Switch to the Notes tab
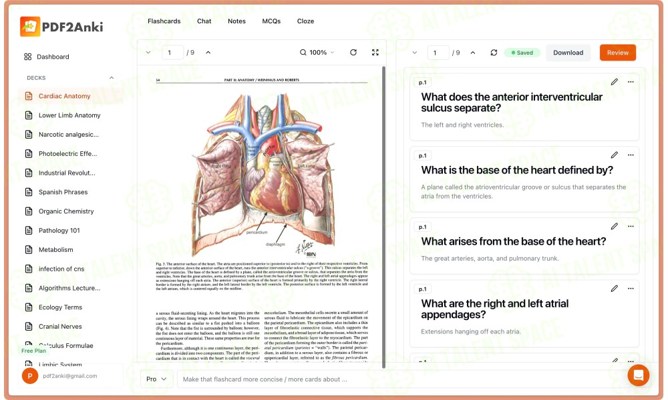668x400 pixels. [x=236, y=21]
